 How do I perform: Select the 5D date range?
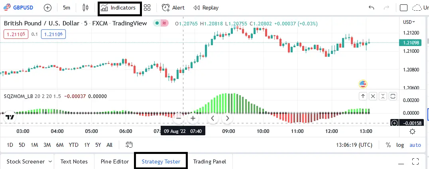(x=22, y=145)
